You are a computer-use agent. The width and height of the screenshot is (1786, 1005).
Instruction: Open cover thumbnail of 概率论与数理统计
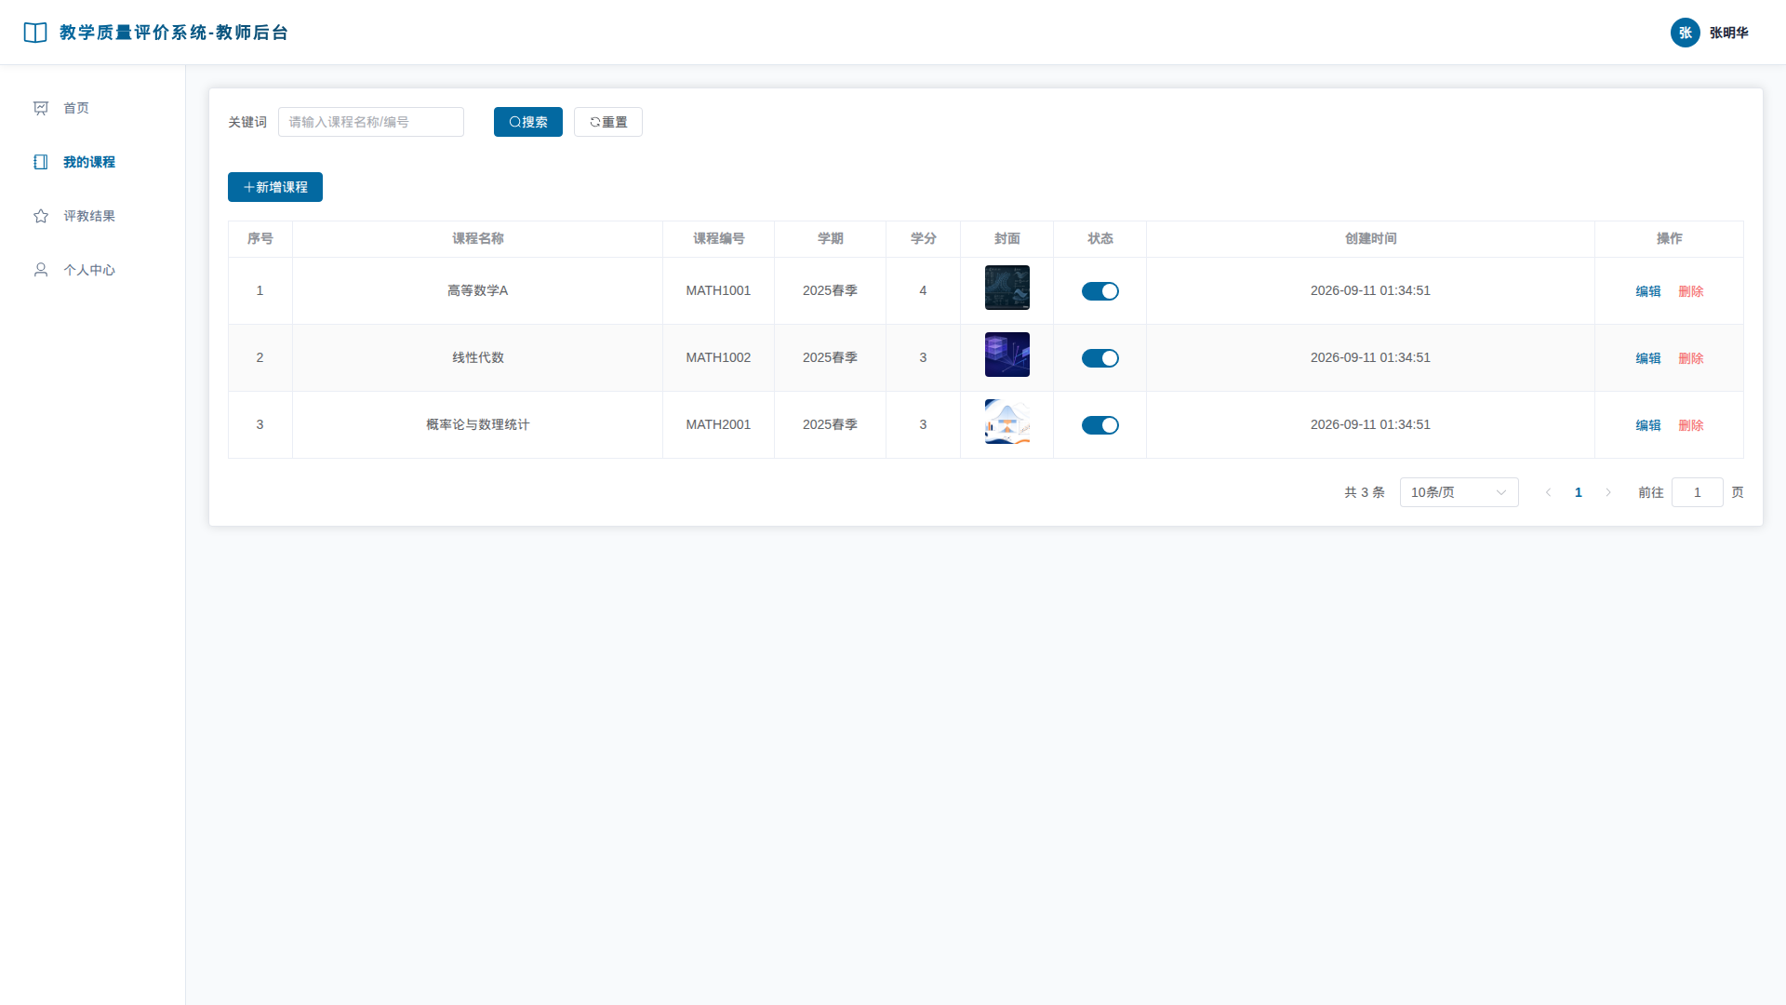1007,422
